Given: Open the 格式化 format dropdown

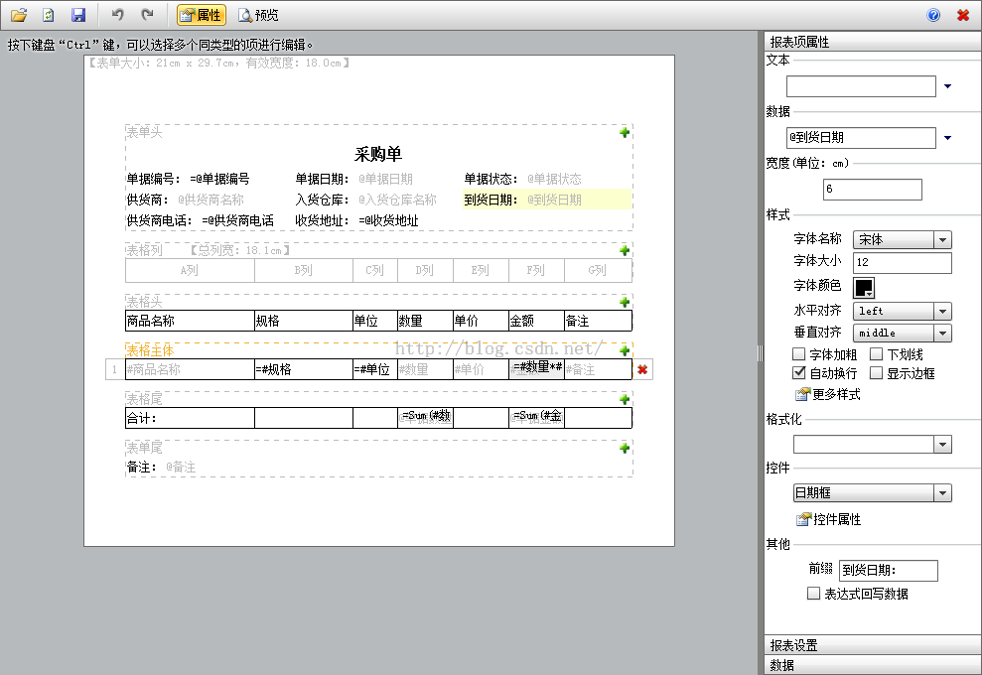Looking at the screenshot, I should tap(942, 445).
